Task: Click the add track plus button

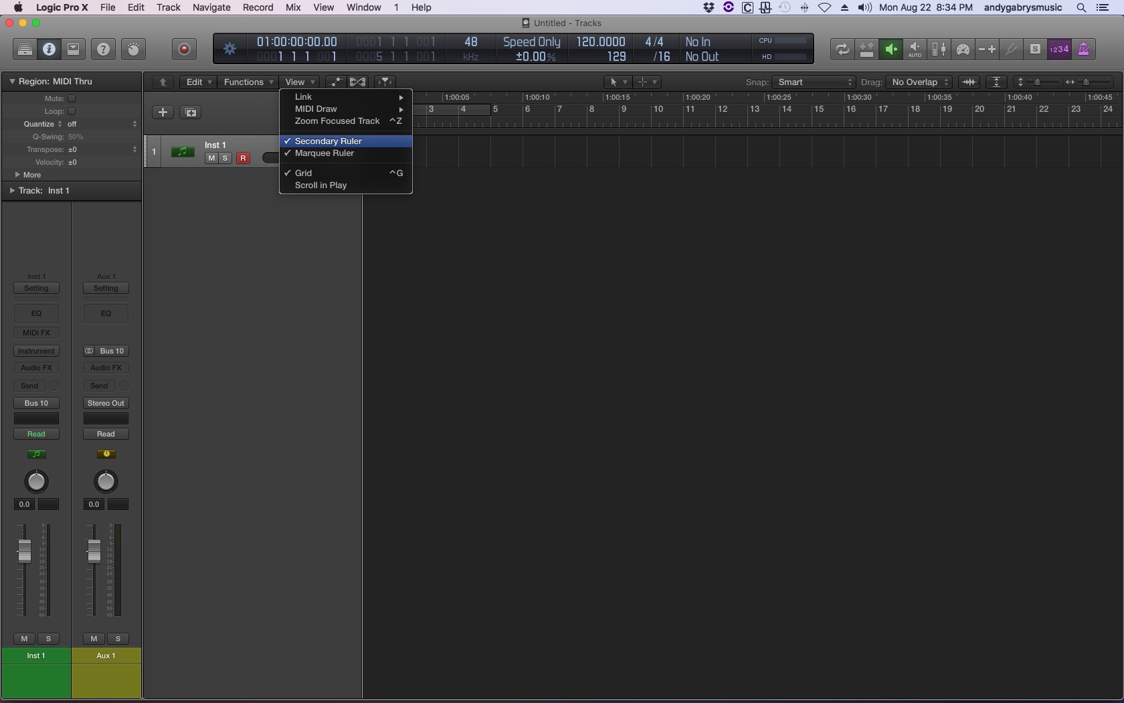Action: pos(163,112)
